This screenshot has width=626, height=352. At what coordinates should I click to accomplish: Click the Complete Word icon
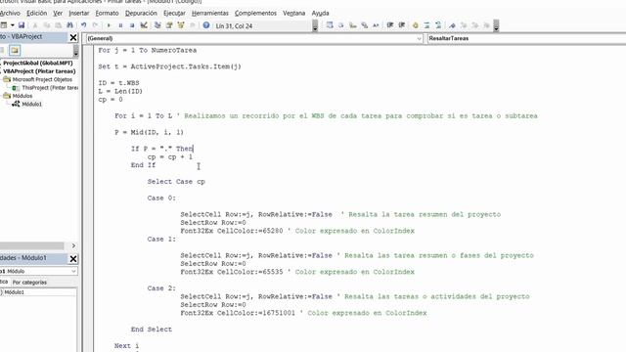pyautogui.click(x=376, y=25)
